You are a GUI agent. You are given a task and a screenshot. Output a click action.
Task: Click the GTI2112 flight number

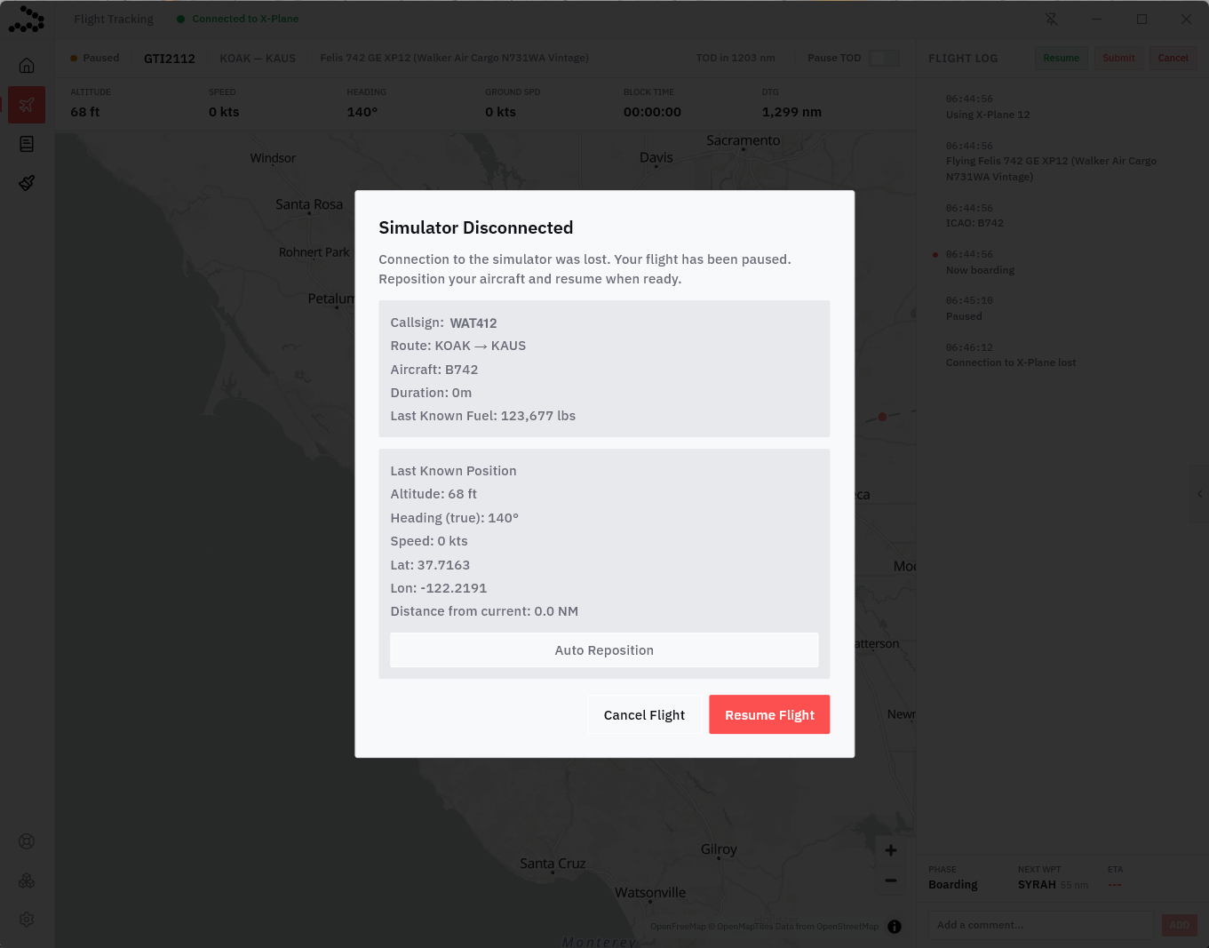click(170, 59)
